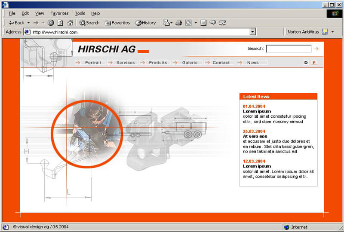344x232 pixels.
Task: Click the Mail toolbar icon
Action: [166, 23]
